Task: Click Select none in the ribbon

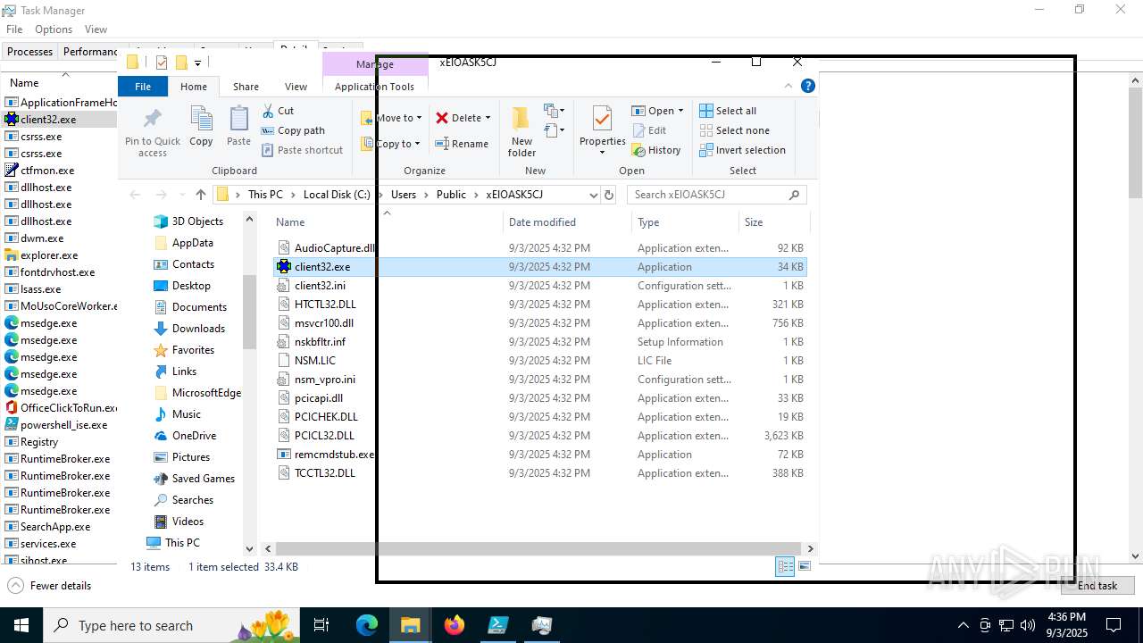Action: pos(734,130)
